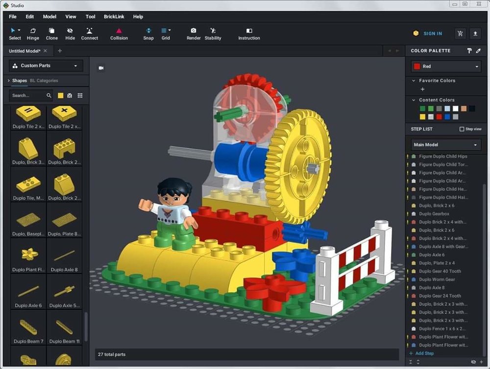Click the upload icon beside the cart

tap(475, 33)
